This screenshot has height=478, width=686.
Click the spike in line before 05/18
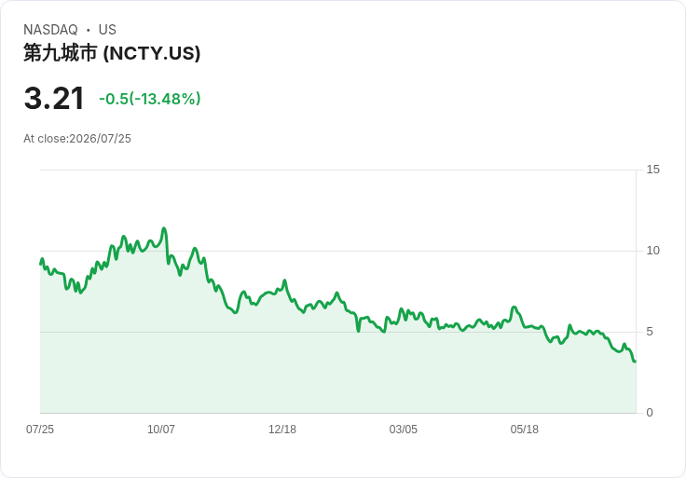(x=514, y=307)
